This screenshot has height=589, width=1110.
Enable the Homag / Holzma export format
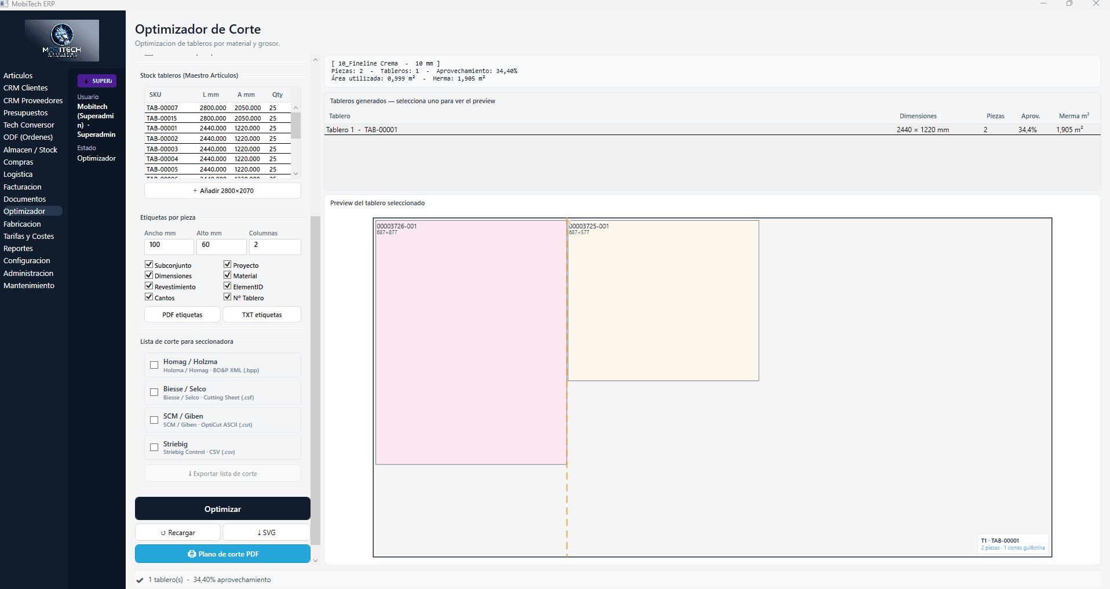pos(154,365)
